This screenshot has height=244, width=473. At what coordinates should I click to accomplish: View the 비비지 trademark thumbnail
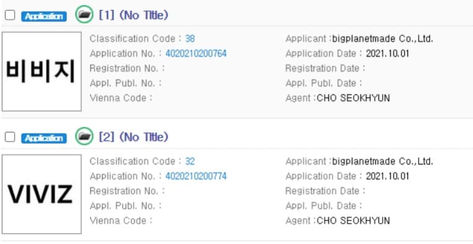41,71
